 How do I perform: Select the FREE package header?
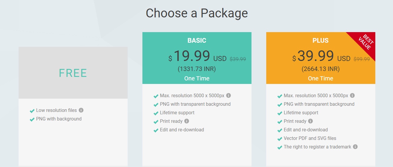coord(73,73)
